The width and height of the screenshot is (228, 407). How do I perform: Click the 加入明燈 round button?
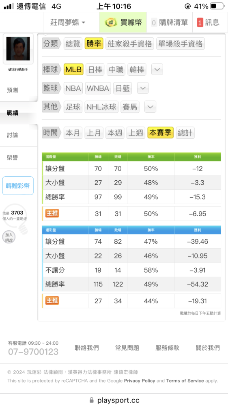(x=9, y=238)
